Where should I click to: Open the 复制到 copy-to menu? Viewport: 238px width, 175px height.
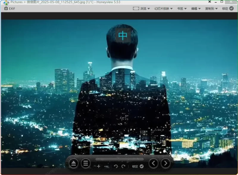[212, 8]
